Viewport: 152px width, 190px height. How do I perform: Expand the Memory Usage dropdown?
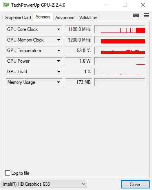pyautogui.click(x=59, y=82)
